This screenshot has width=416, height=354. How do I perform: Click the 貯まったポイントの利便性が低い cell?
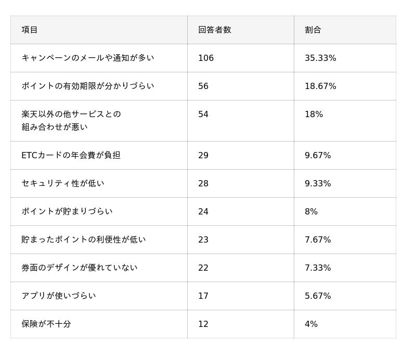pyautogui.click(x=84, y=240)
